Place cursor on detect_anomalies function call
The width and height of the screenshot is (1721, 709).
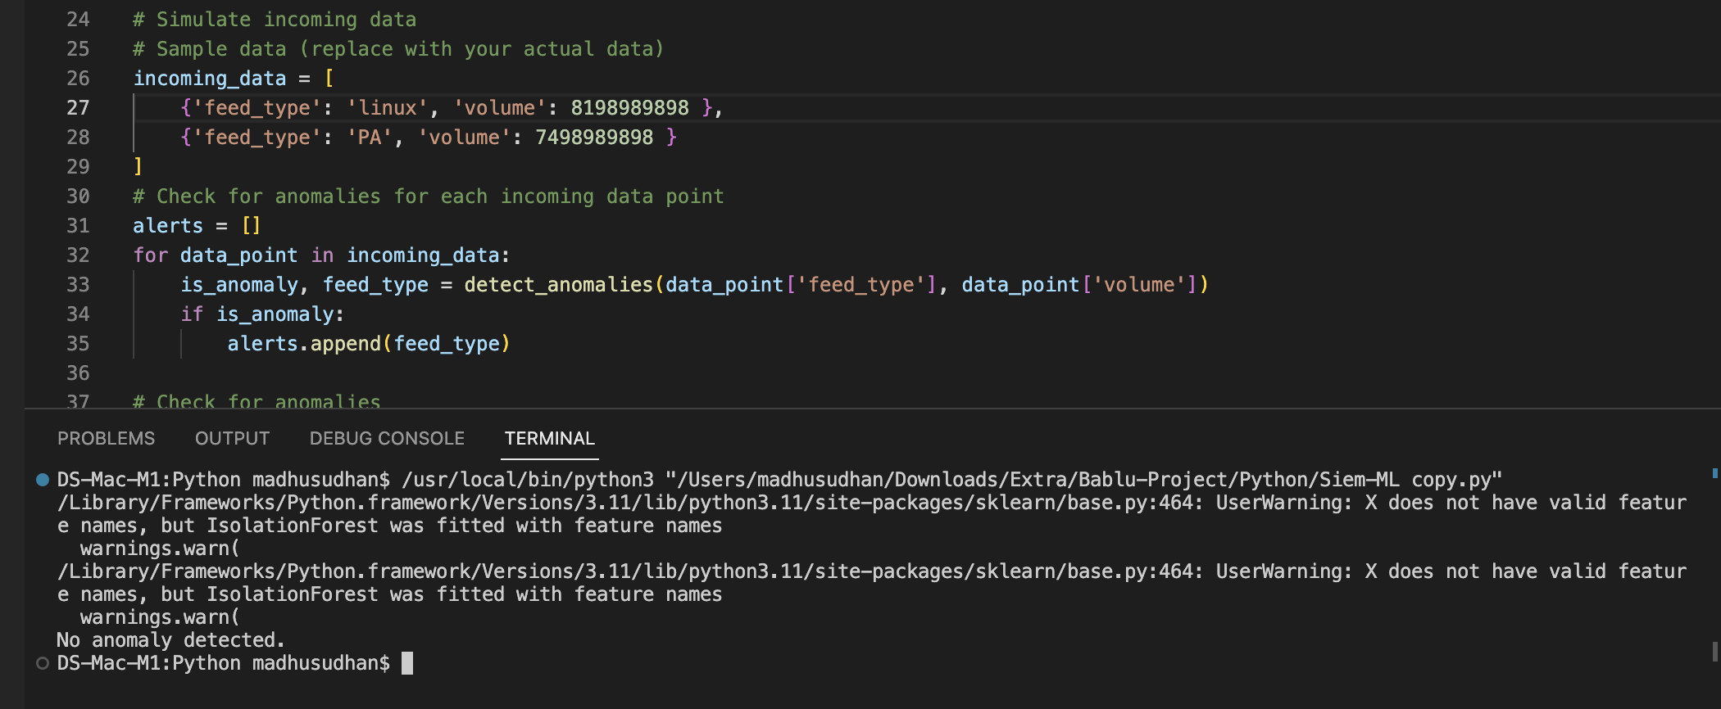(x=558, y=285)
